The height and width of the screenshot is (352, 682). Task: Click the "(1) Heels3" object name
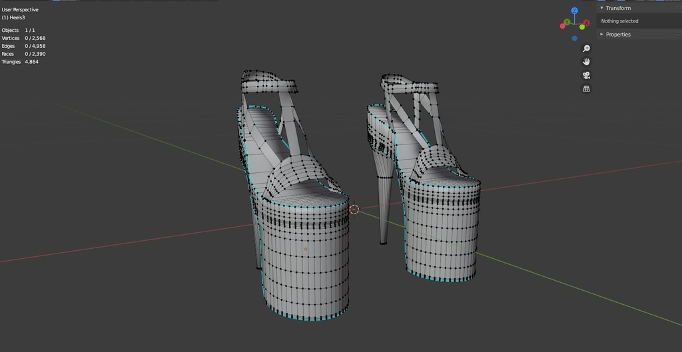pyautogui.click(x=13, y=17)
